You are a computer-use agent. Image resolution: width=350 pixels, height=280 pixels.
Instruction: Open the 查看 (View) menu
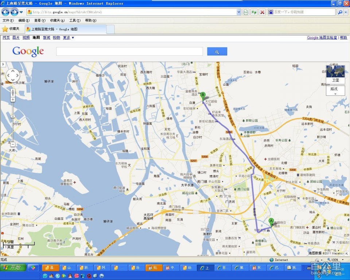39,20
